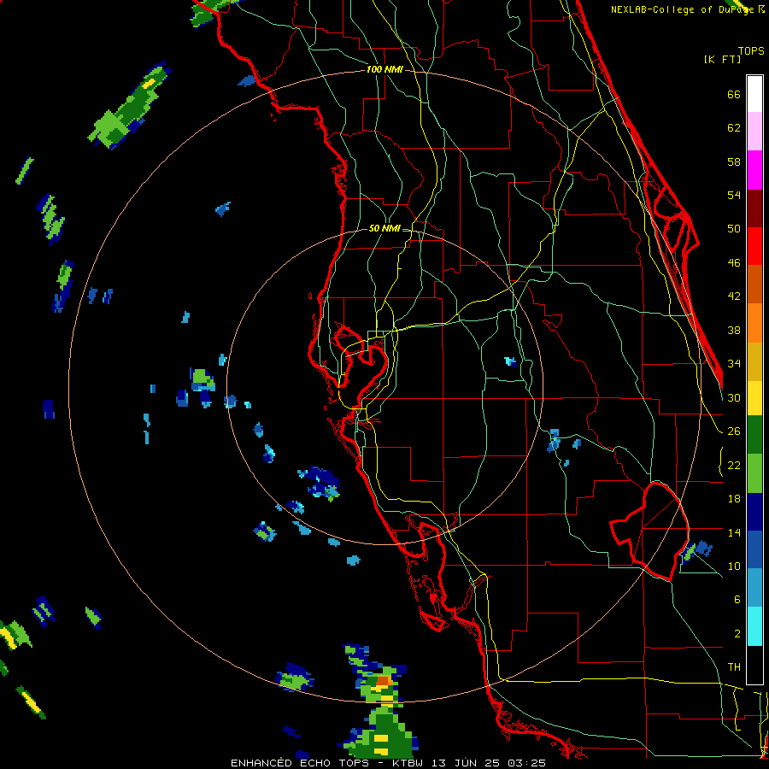The height and width of the screenshot is (769, 769).
Task: Click the 03:25 timestamp
Action: point(526,763)
